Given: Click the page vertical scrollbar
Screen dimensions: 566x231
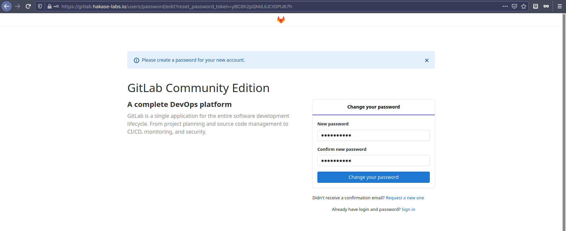Looking at the screenshot, I should tap(564, 122).
